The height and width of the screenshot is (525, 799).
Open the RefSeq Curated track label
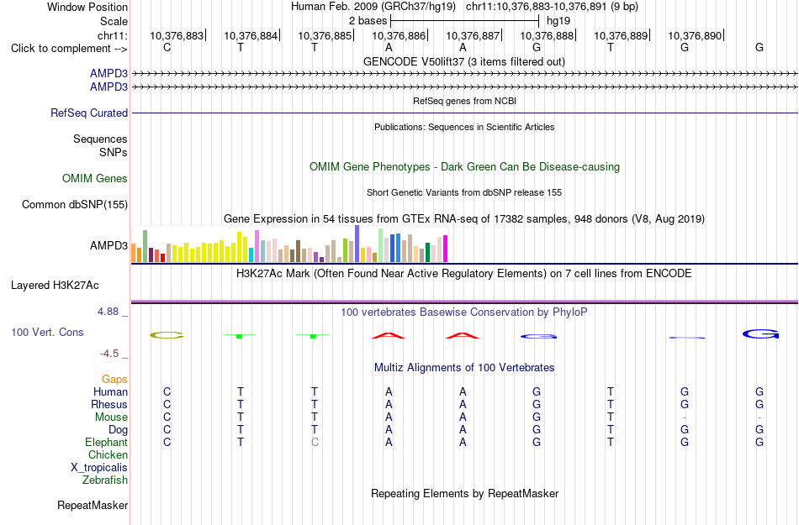(89, 113)
